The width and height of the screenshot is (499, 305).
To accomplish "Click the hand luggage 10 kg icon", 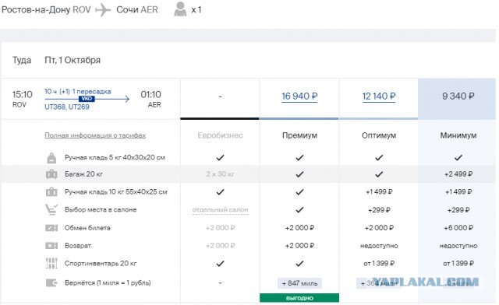I will click(x=51, y=192).
